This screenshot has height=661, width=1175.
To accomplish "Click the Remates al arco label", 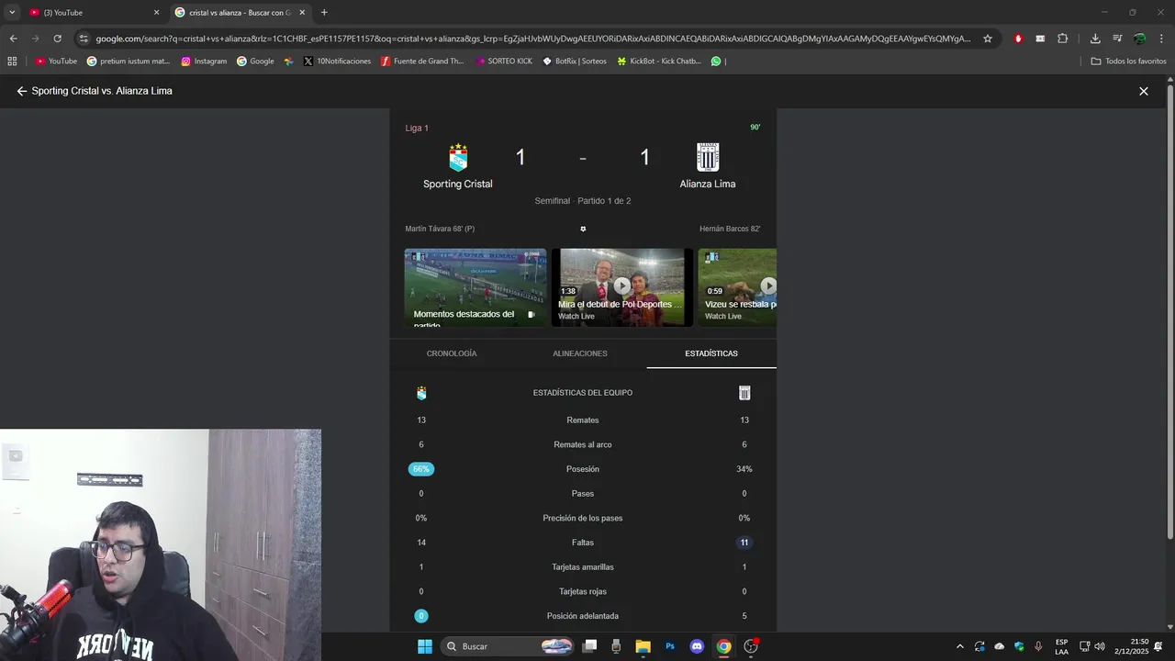I will tap(583, 444).
